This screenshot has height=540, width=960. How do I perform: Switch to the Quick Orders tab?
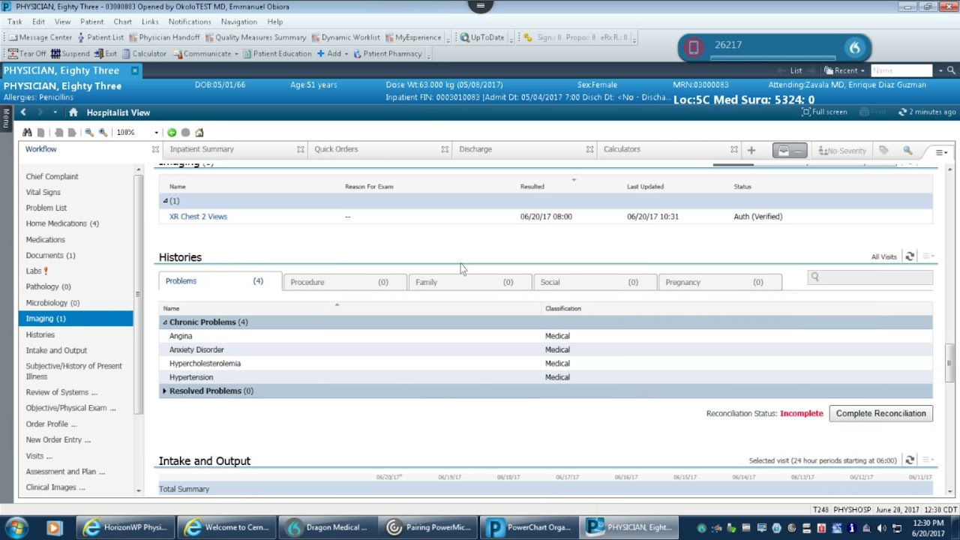coord(336,149)
